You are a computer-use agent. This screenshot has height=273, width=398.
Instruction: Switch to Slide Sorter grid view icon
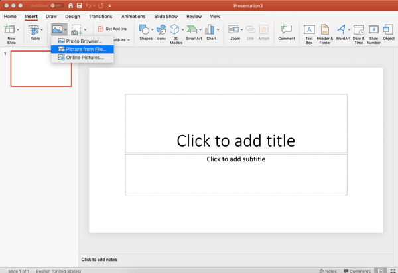(393, 271)
